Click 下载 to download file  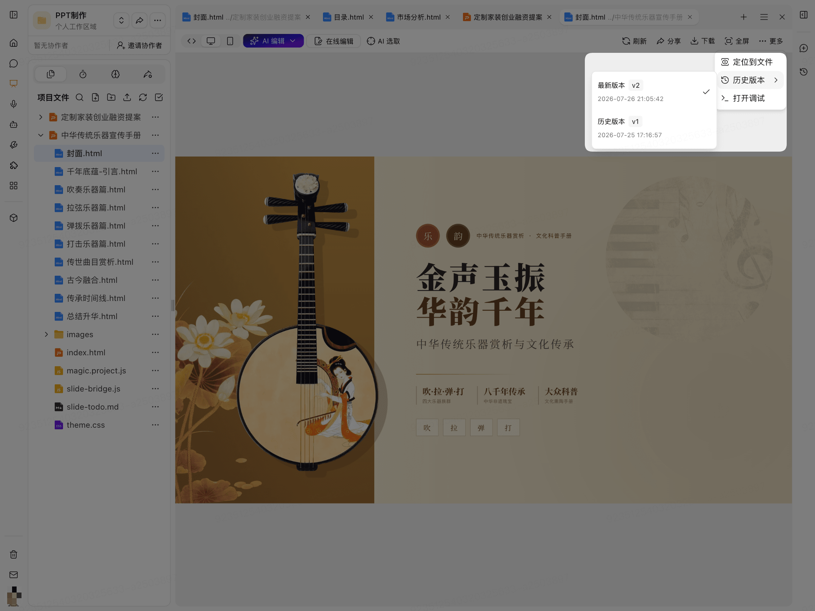tap(703, 41)
